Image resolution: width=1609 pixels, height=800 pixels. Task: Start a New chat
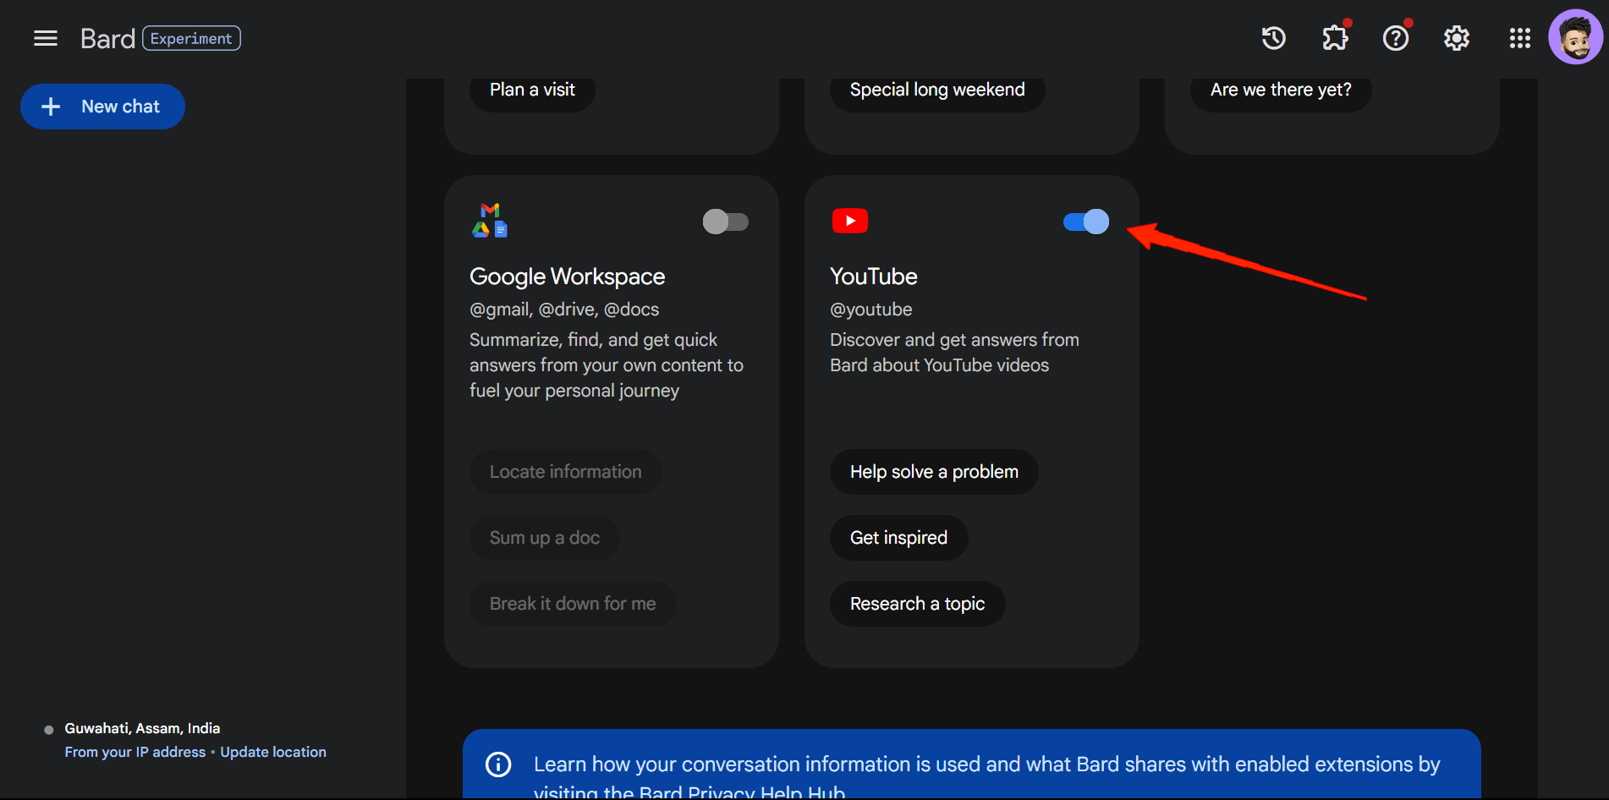(102, 106)
